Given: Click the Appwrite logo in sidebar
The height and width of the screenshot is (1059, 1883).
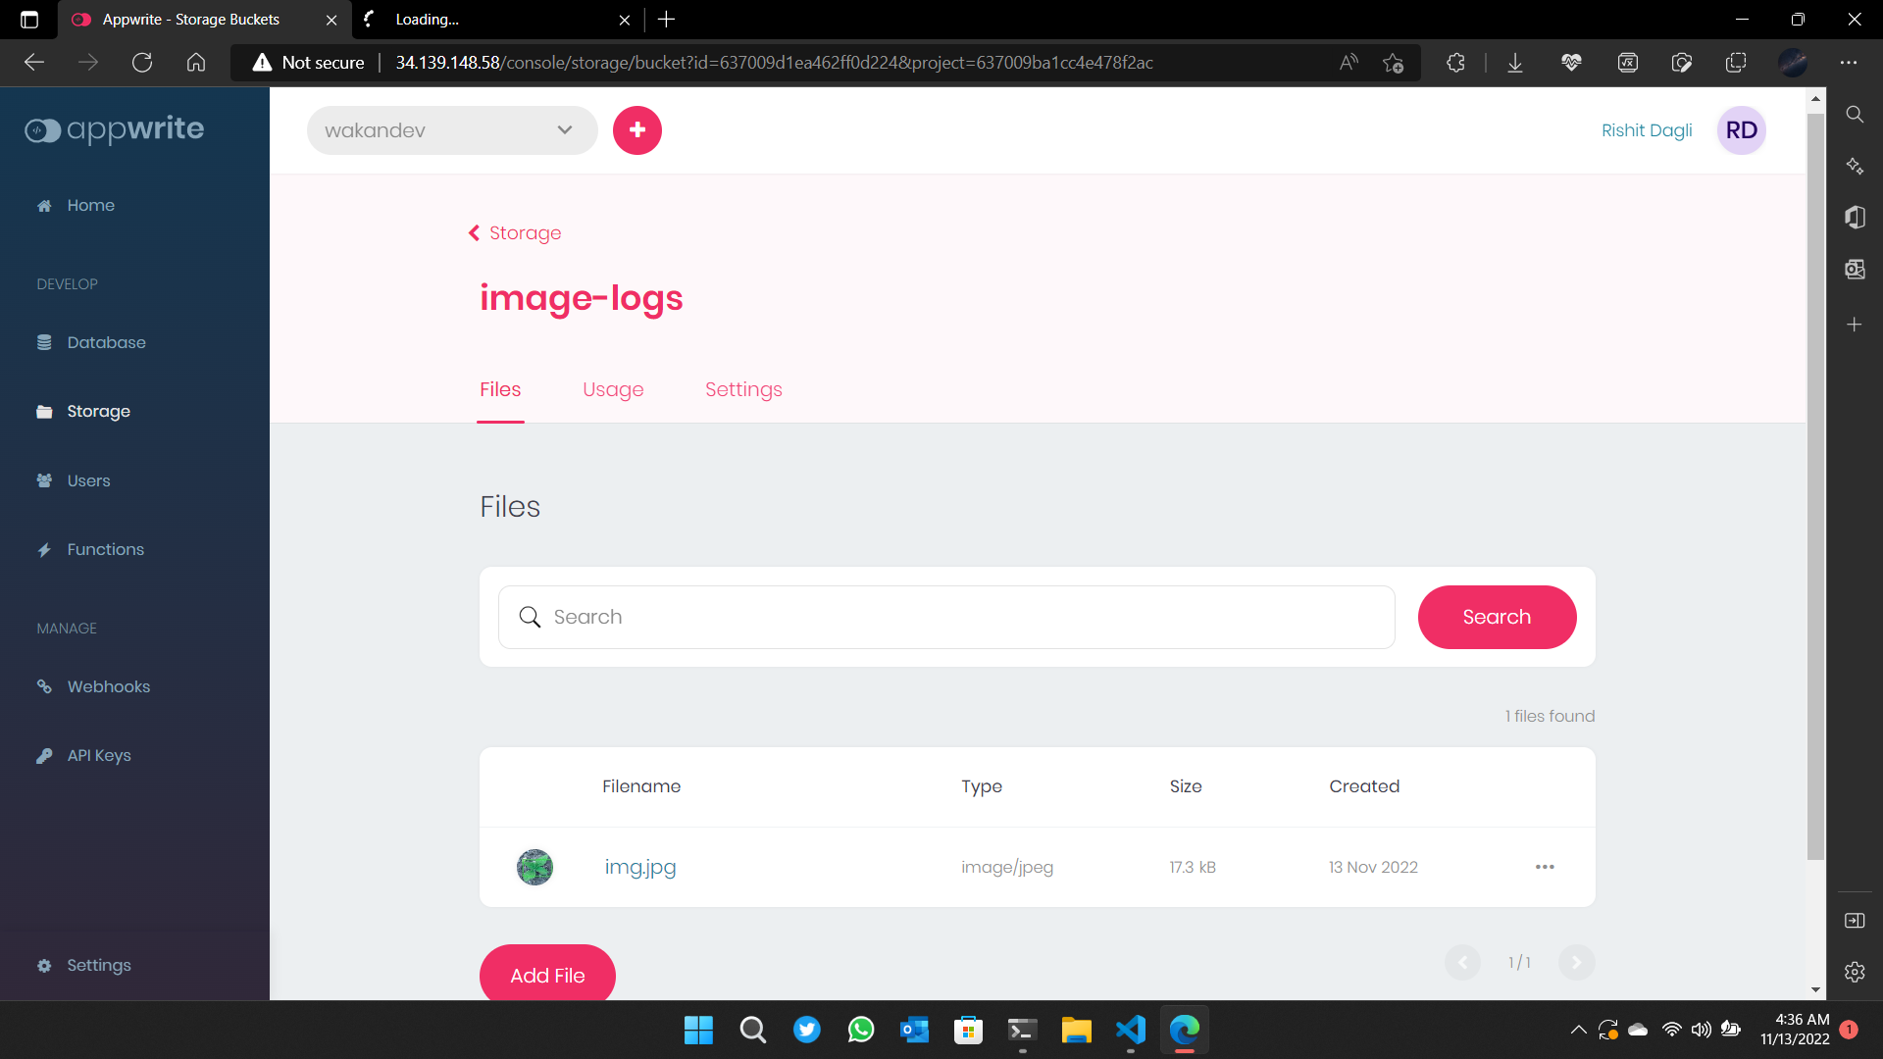Looking at the screenshot, I should pos(115,129).
